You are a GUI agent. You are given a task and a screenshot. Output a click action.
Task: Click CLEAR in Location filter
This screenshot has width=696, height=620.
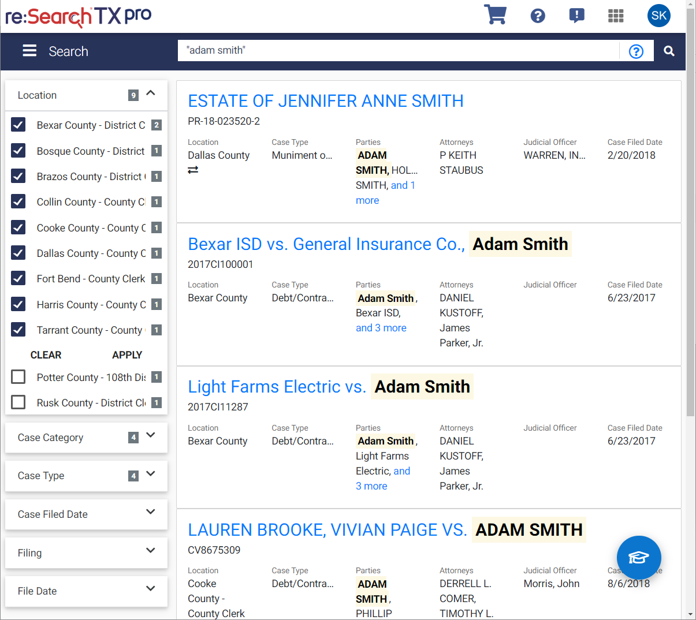(46, 355)
